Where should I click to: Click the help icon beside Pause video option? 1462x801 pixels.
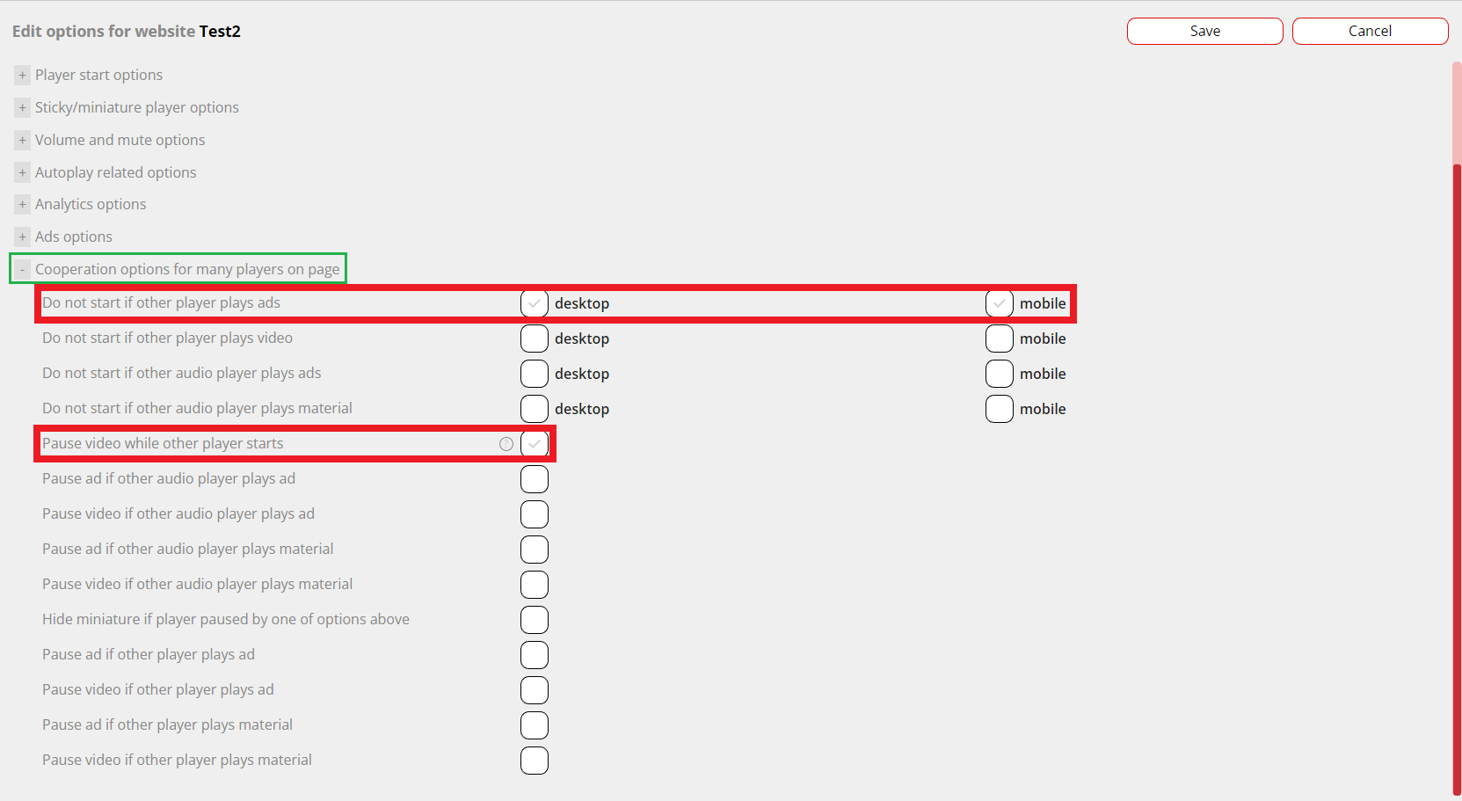(x=506, y=444)
